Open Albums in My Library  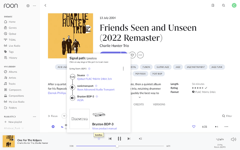pos(10,72)
